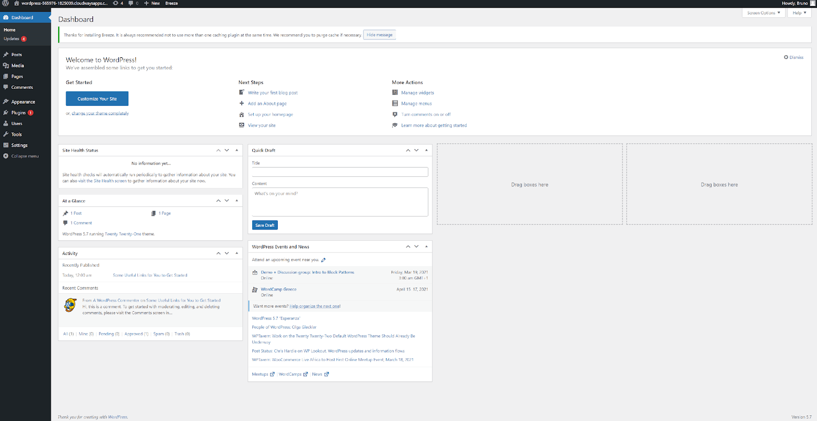The width and height of the screenshot is (817, 421).
Task: Click the Customize Your Site button
Action: [97, 99]
